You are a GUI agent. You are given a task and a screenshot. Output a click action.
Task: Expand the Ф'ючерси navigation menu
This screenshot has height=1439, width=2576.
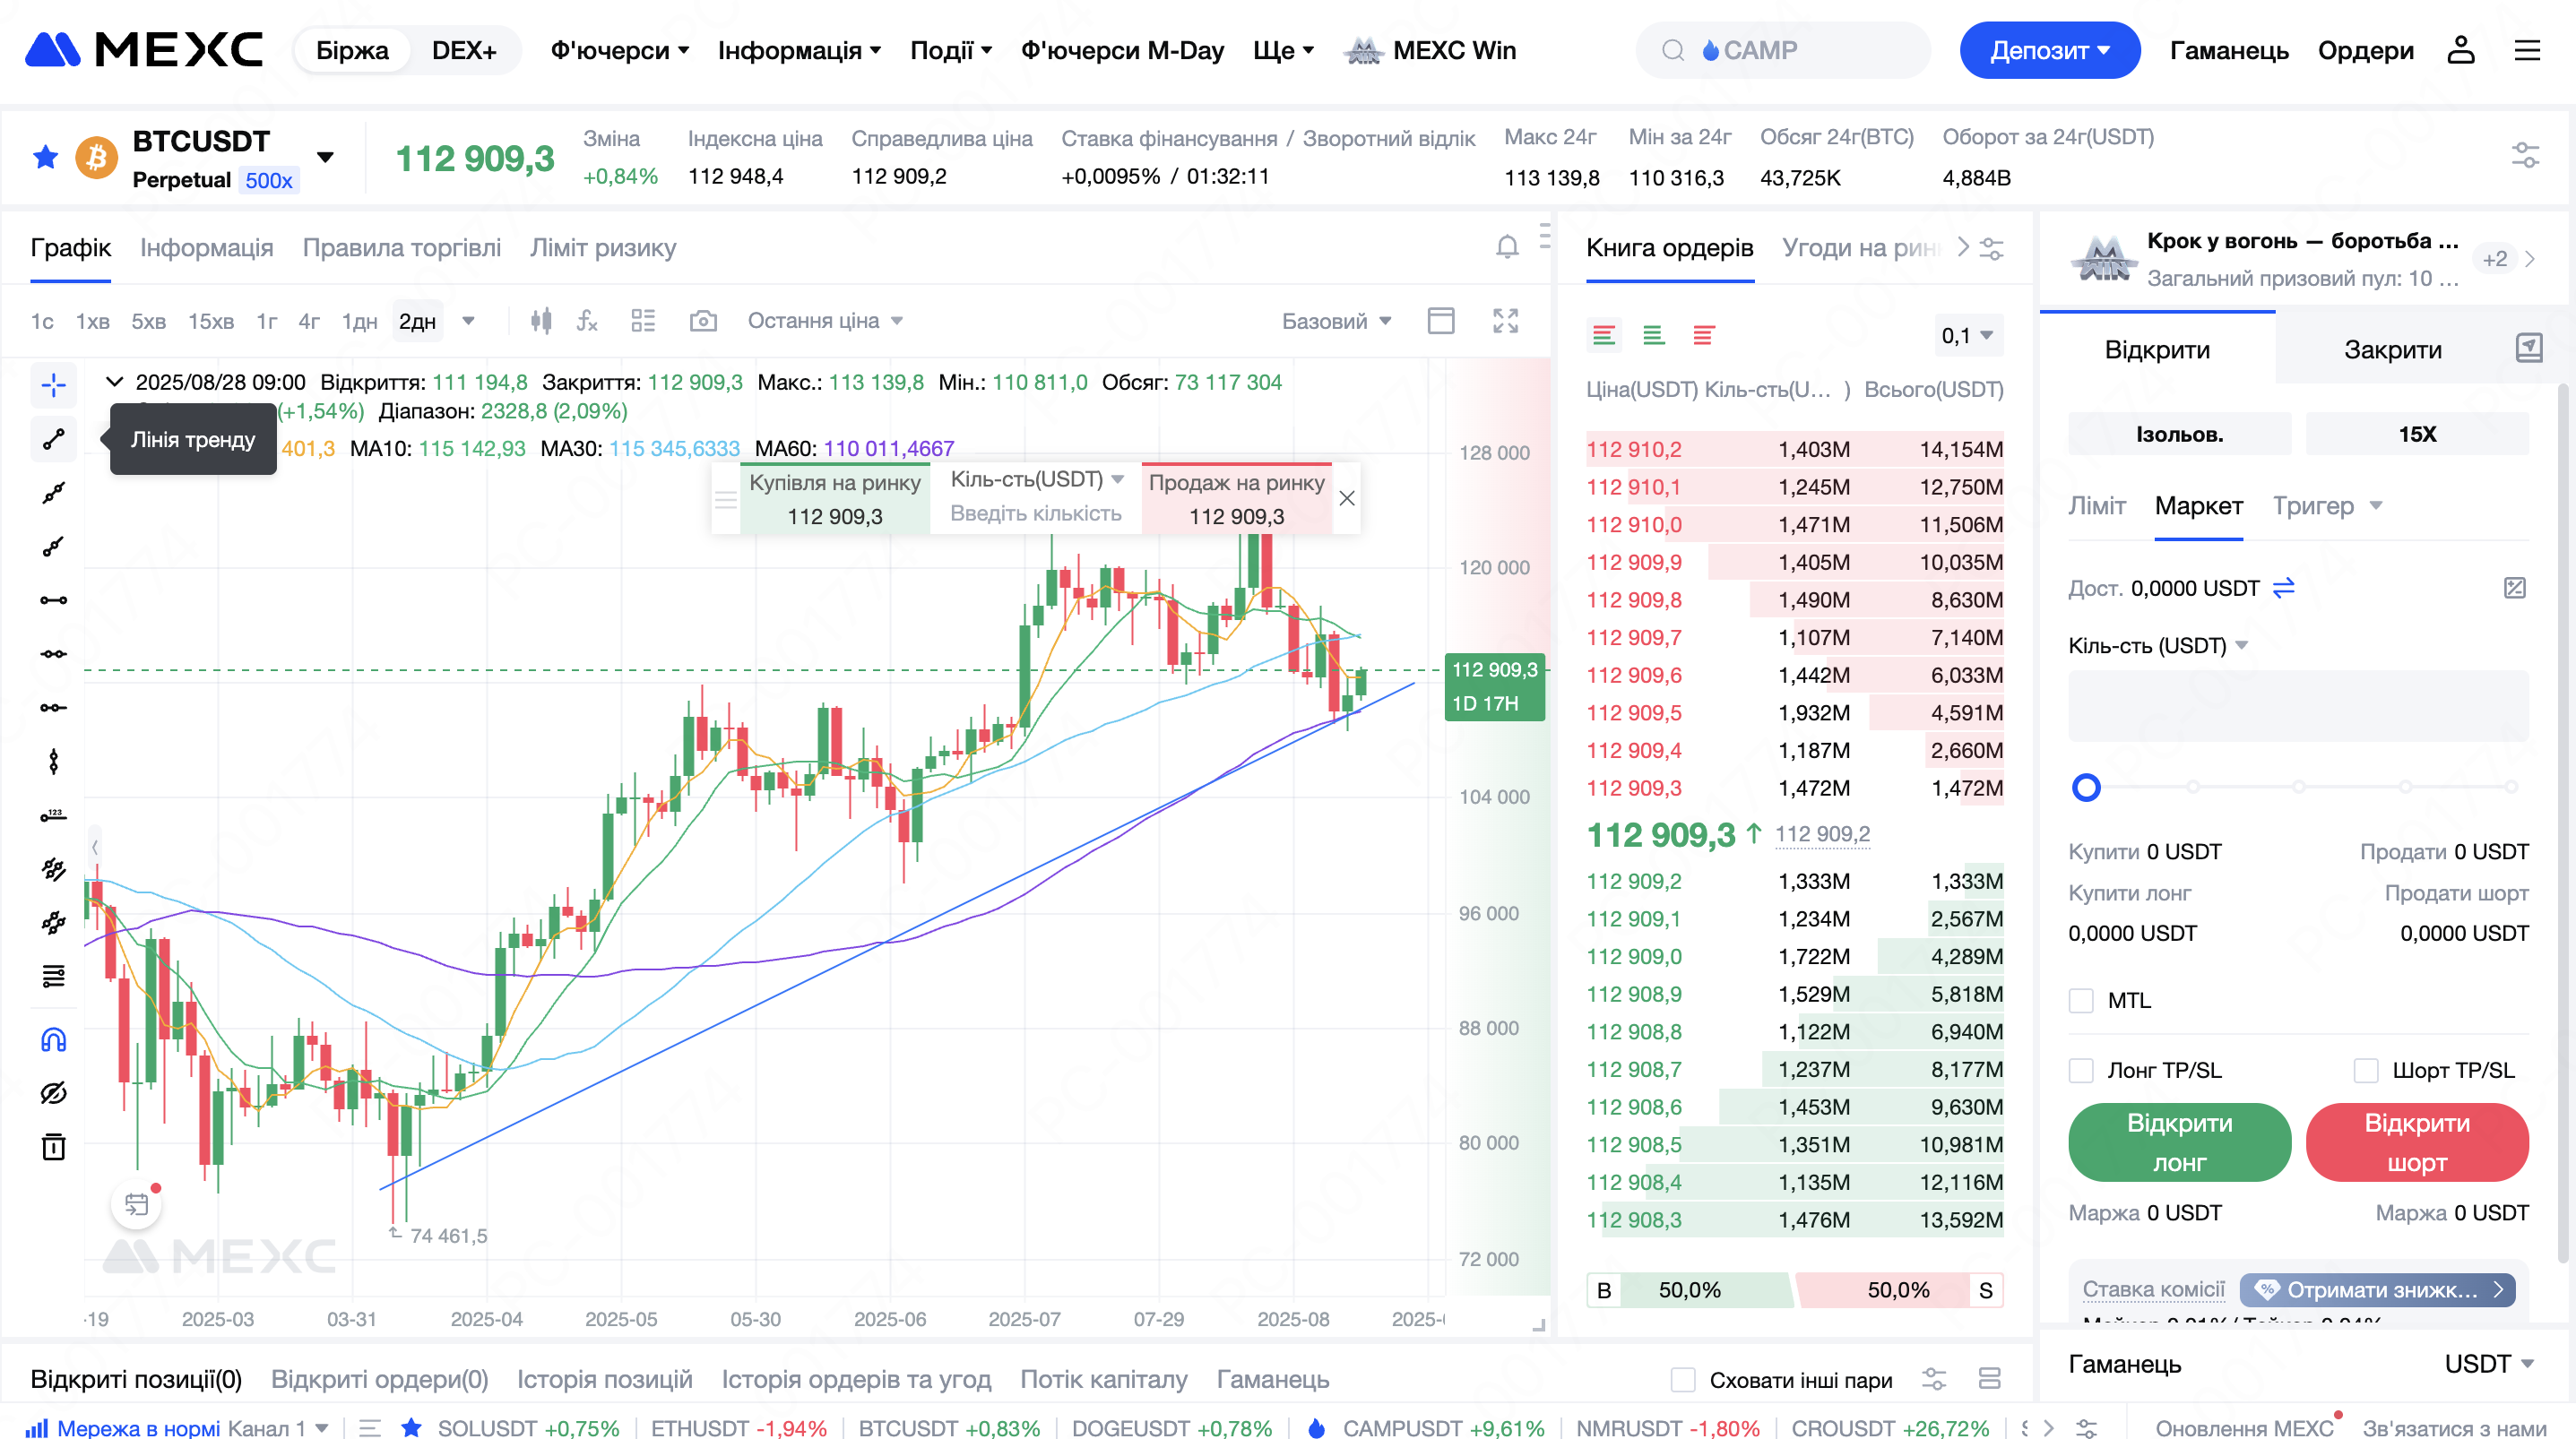(x=619, y=50)
